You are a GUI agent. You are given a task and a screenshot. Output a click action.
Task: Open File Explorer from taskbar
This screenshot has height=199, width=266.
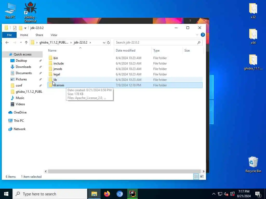(94, 194)
